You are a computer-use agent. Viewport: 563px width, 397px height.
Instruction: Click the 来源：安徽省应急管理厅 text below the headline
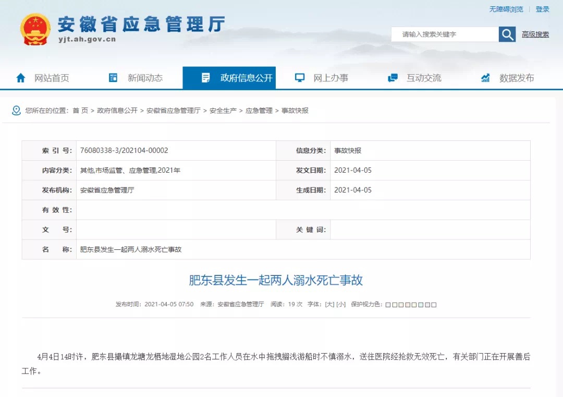[232, 304]
